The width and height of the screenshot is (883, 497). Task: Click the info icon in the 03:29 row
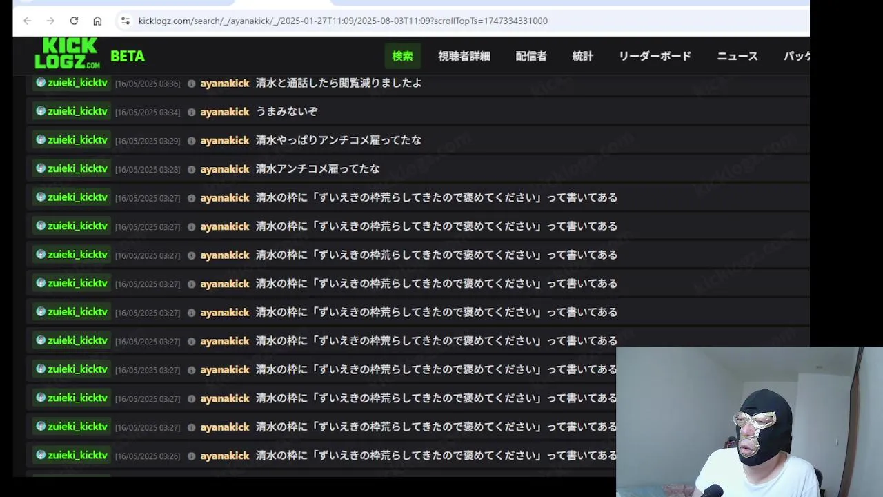point(191,141)
